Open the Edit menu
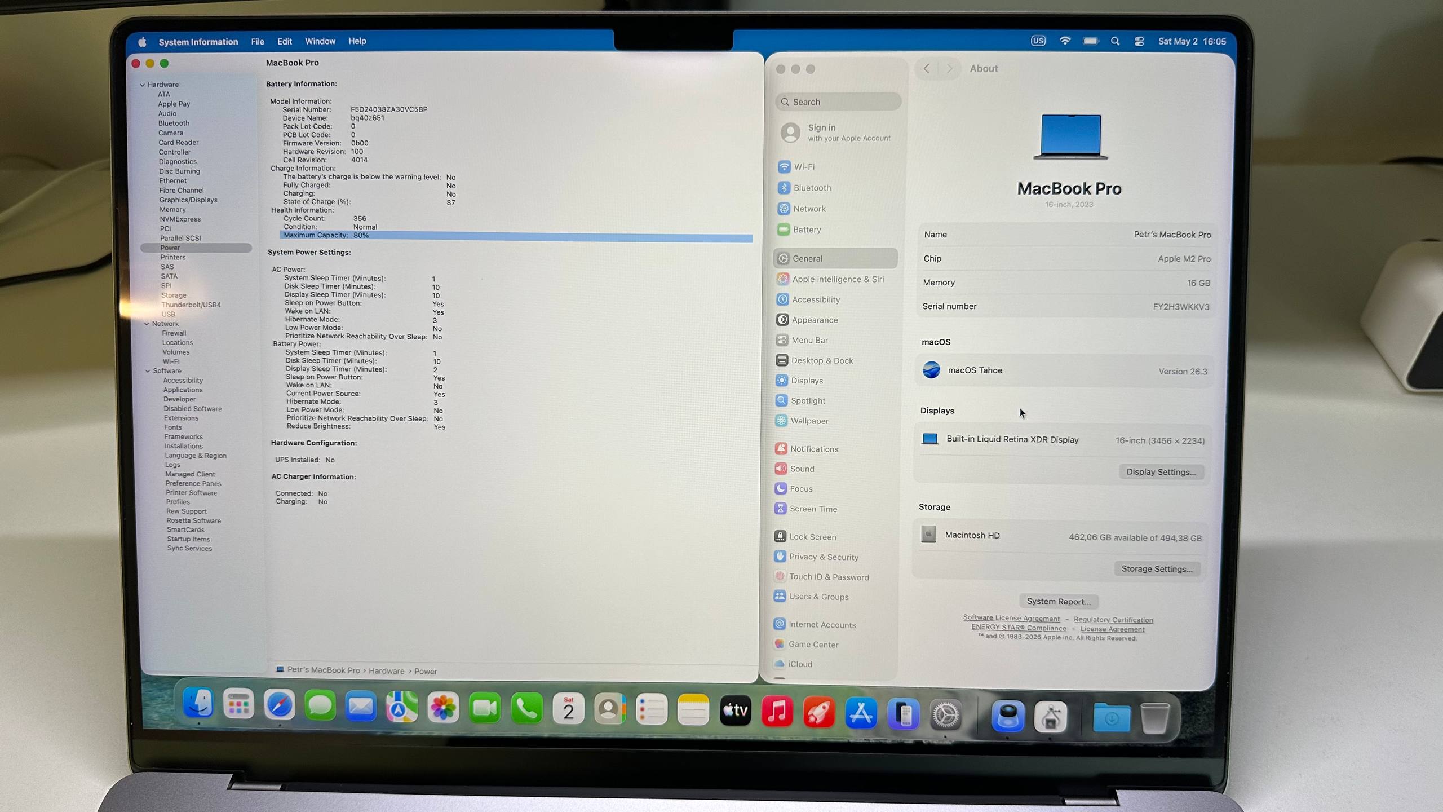 [285, 42]
